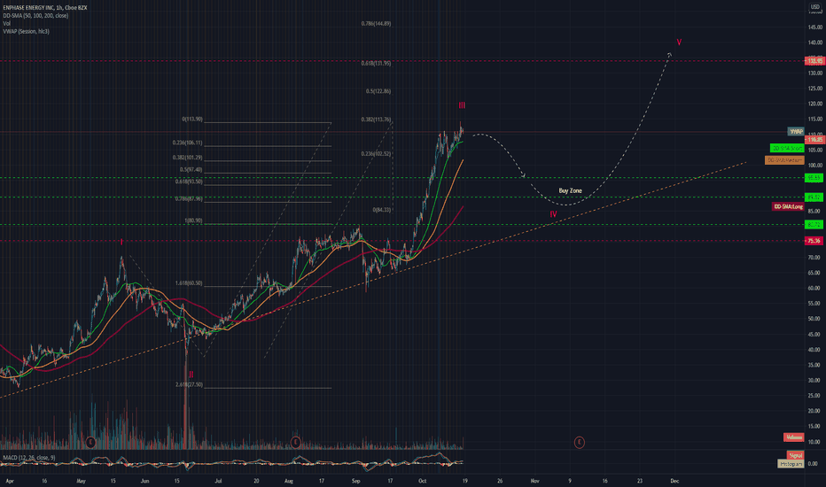Open the USD currency selector
Viewport: 826px width, 487px height.
pos(815,7)
